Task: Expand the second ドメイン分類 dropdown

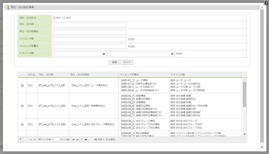Action: pyautogui.click(x=141, y=54)
